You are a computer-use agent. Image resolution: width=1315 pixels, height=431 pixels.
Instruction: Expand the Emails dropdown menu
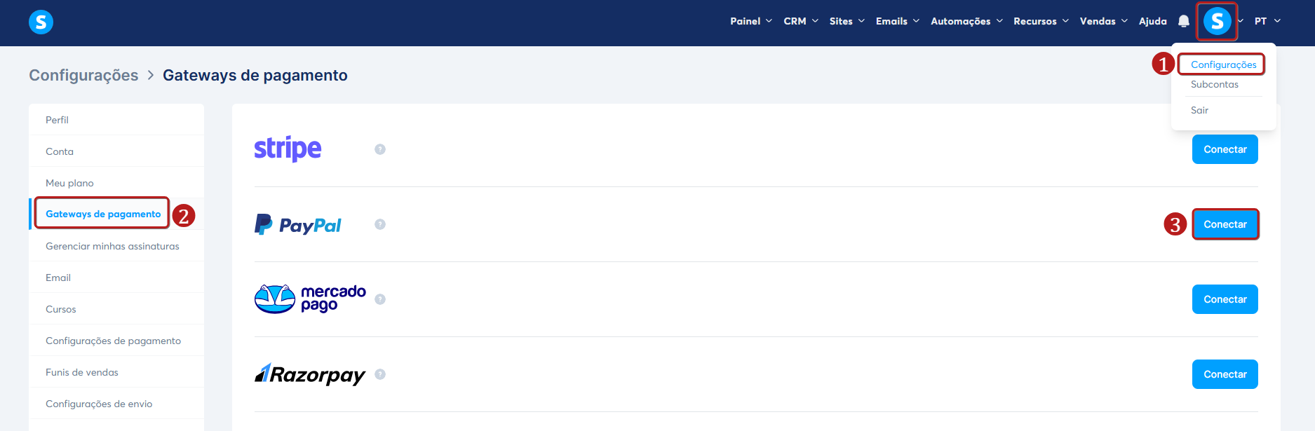[x=898, y=21]
